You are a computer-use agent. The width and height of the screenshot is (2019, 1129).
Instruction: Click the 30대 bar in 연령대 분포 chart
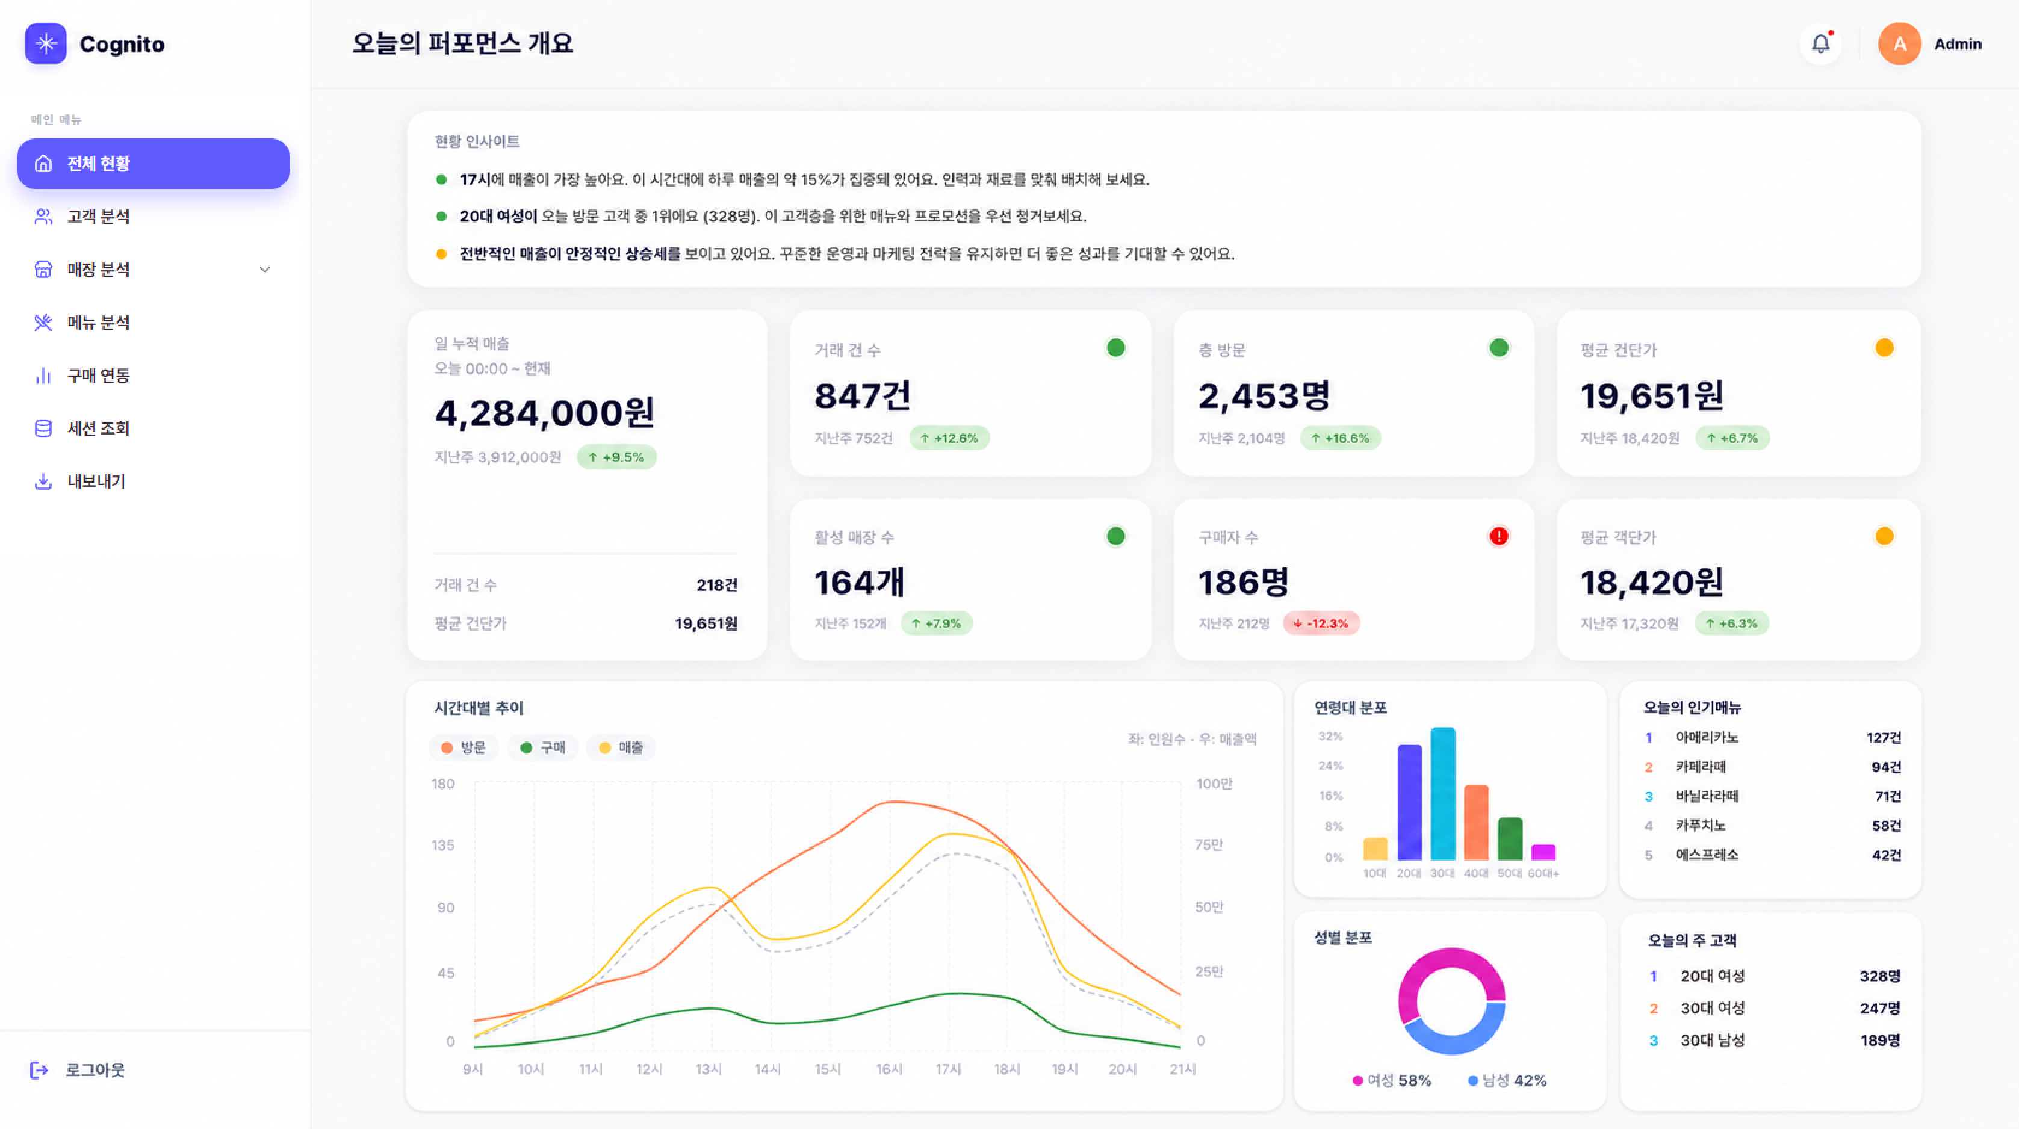[x=1443, y=794]
